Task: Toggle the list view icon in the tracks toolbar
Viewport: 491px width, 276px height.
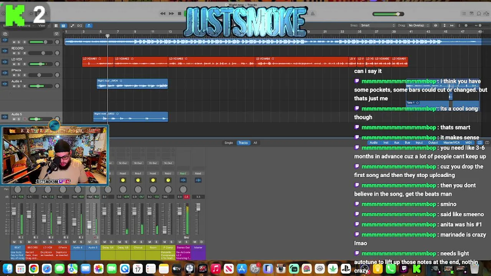Action: (x=63, y=26)
